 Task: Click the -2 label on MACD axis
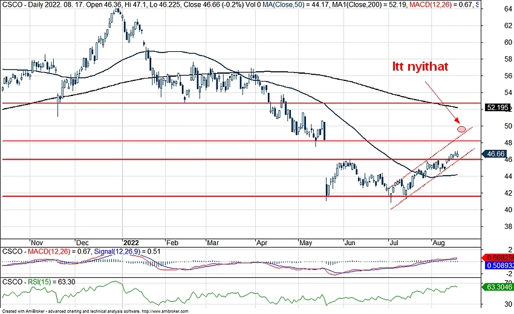click(509, 274)
